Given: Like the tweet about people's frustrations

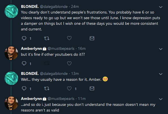Looking at the screenshot, I should 69,38.
